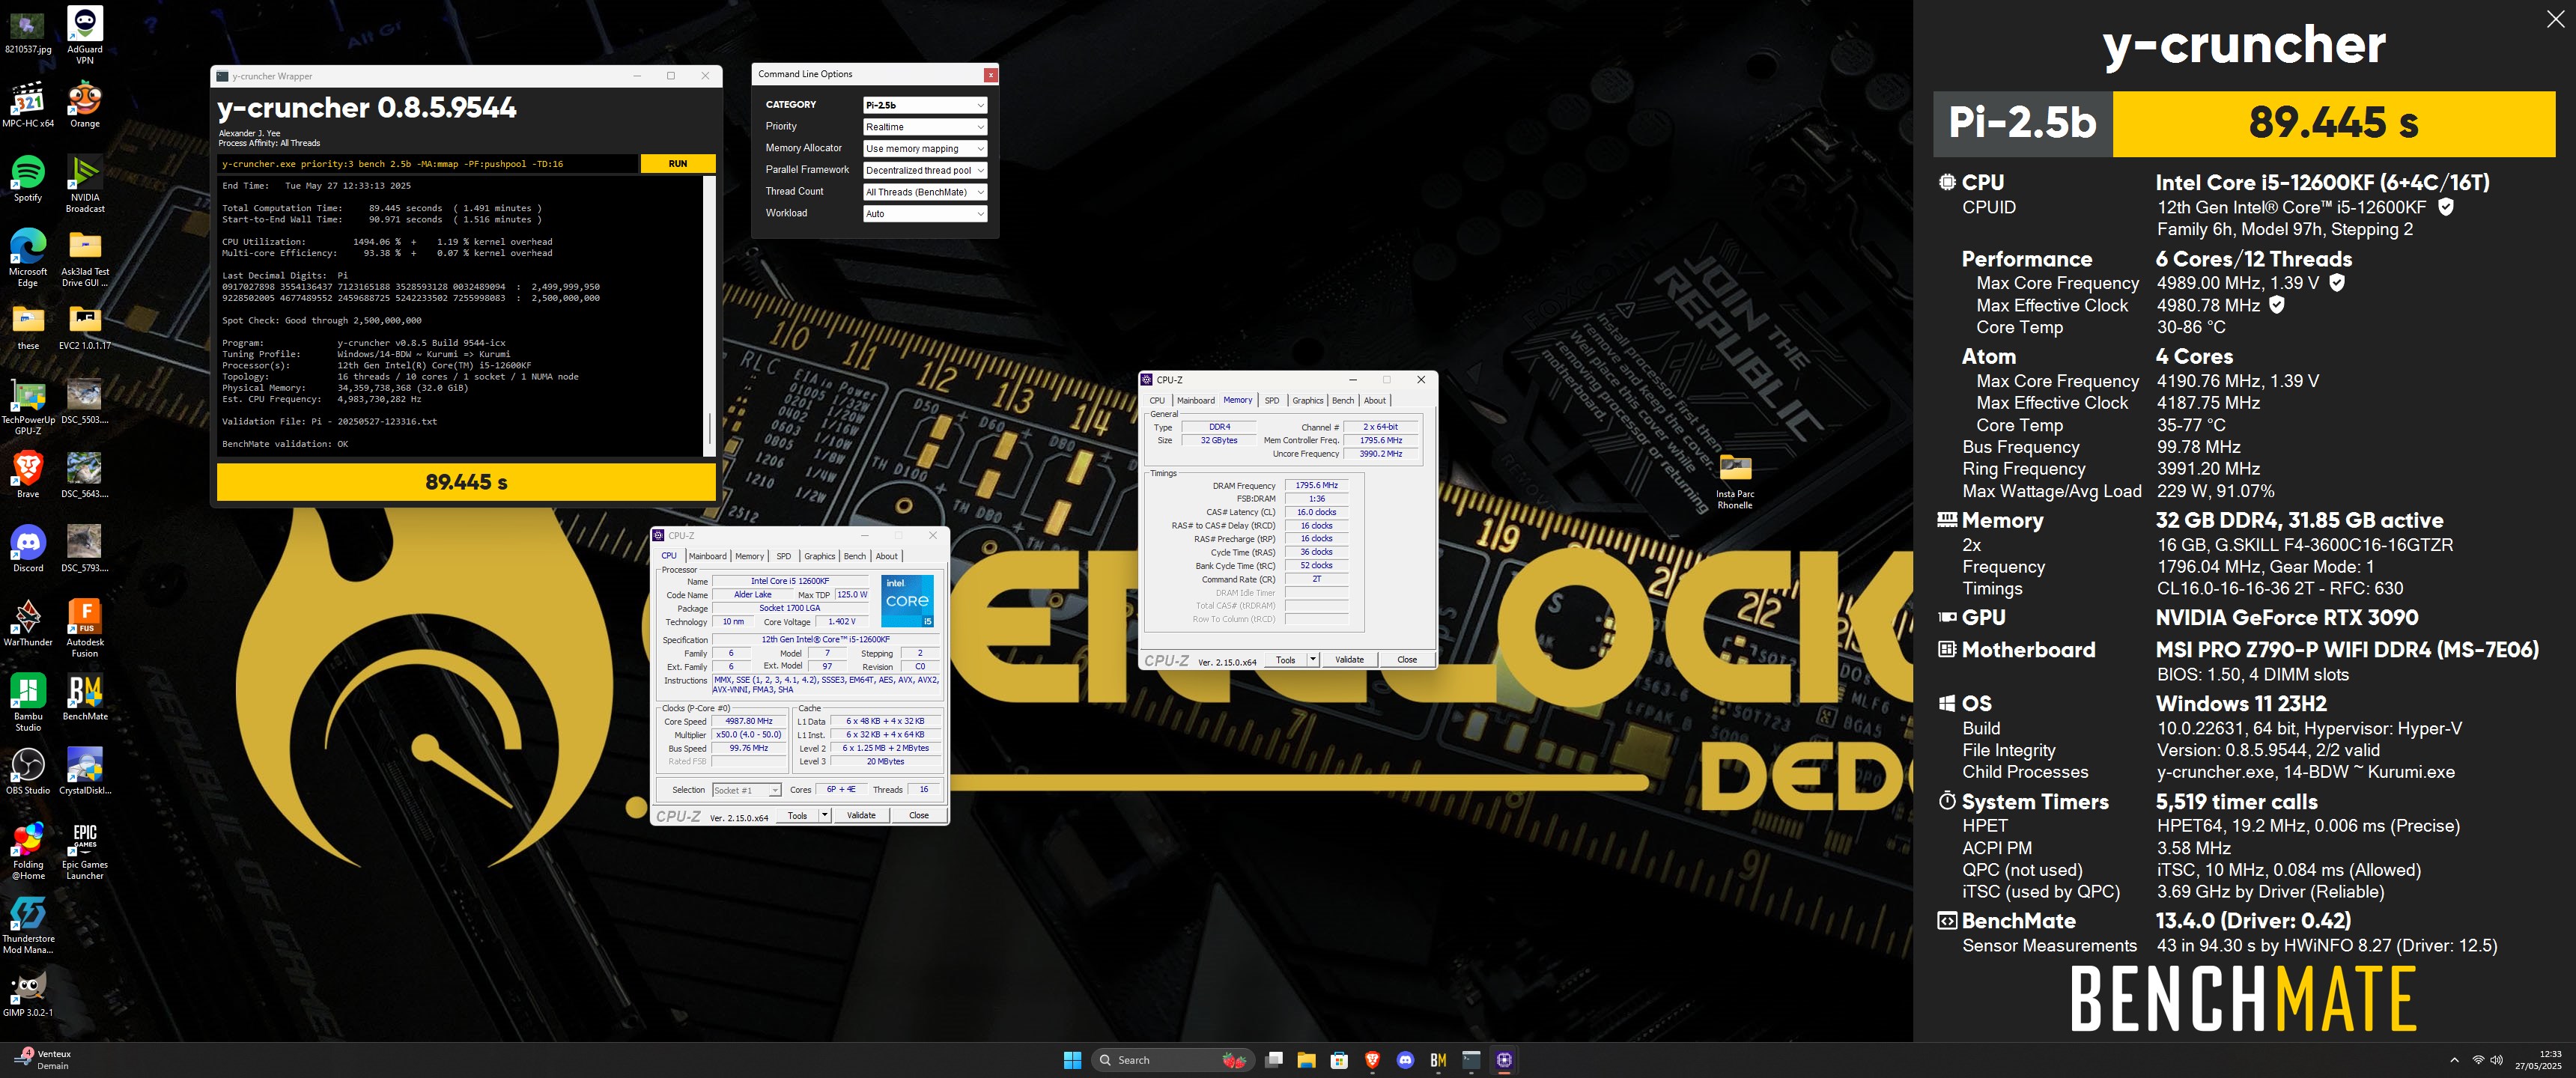Select the CrystalDiskInfo desktop icon

pyautogui.click(x=85, y=771)
